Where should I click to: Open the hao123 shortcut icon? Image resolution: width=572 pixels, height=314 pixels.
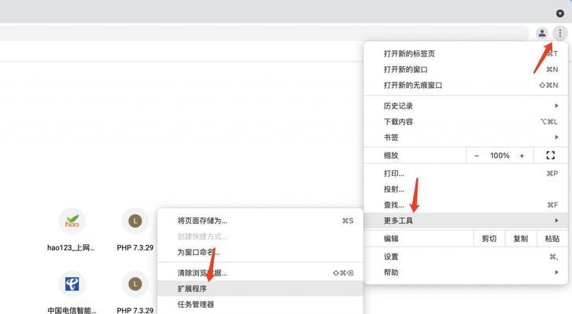pos(72,221)
